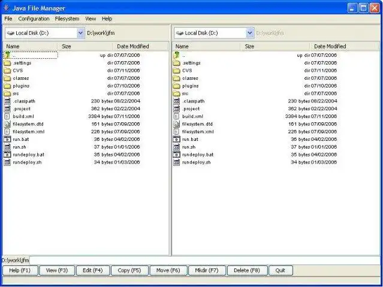
Task: Click the src folder icon in right pane
Action: pos(177,93)
